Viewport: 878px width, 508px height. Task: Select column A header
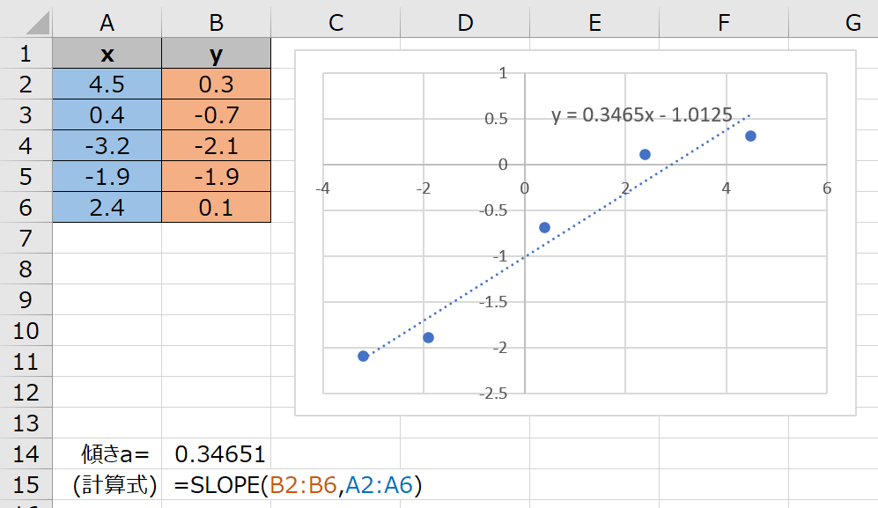107,23
